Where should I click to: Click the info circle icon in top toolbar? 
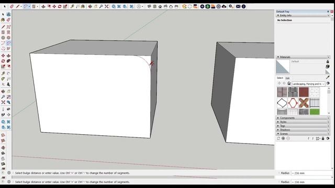tap(243, 7)
